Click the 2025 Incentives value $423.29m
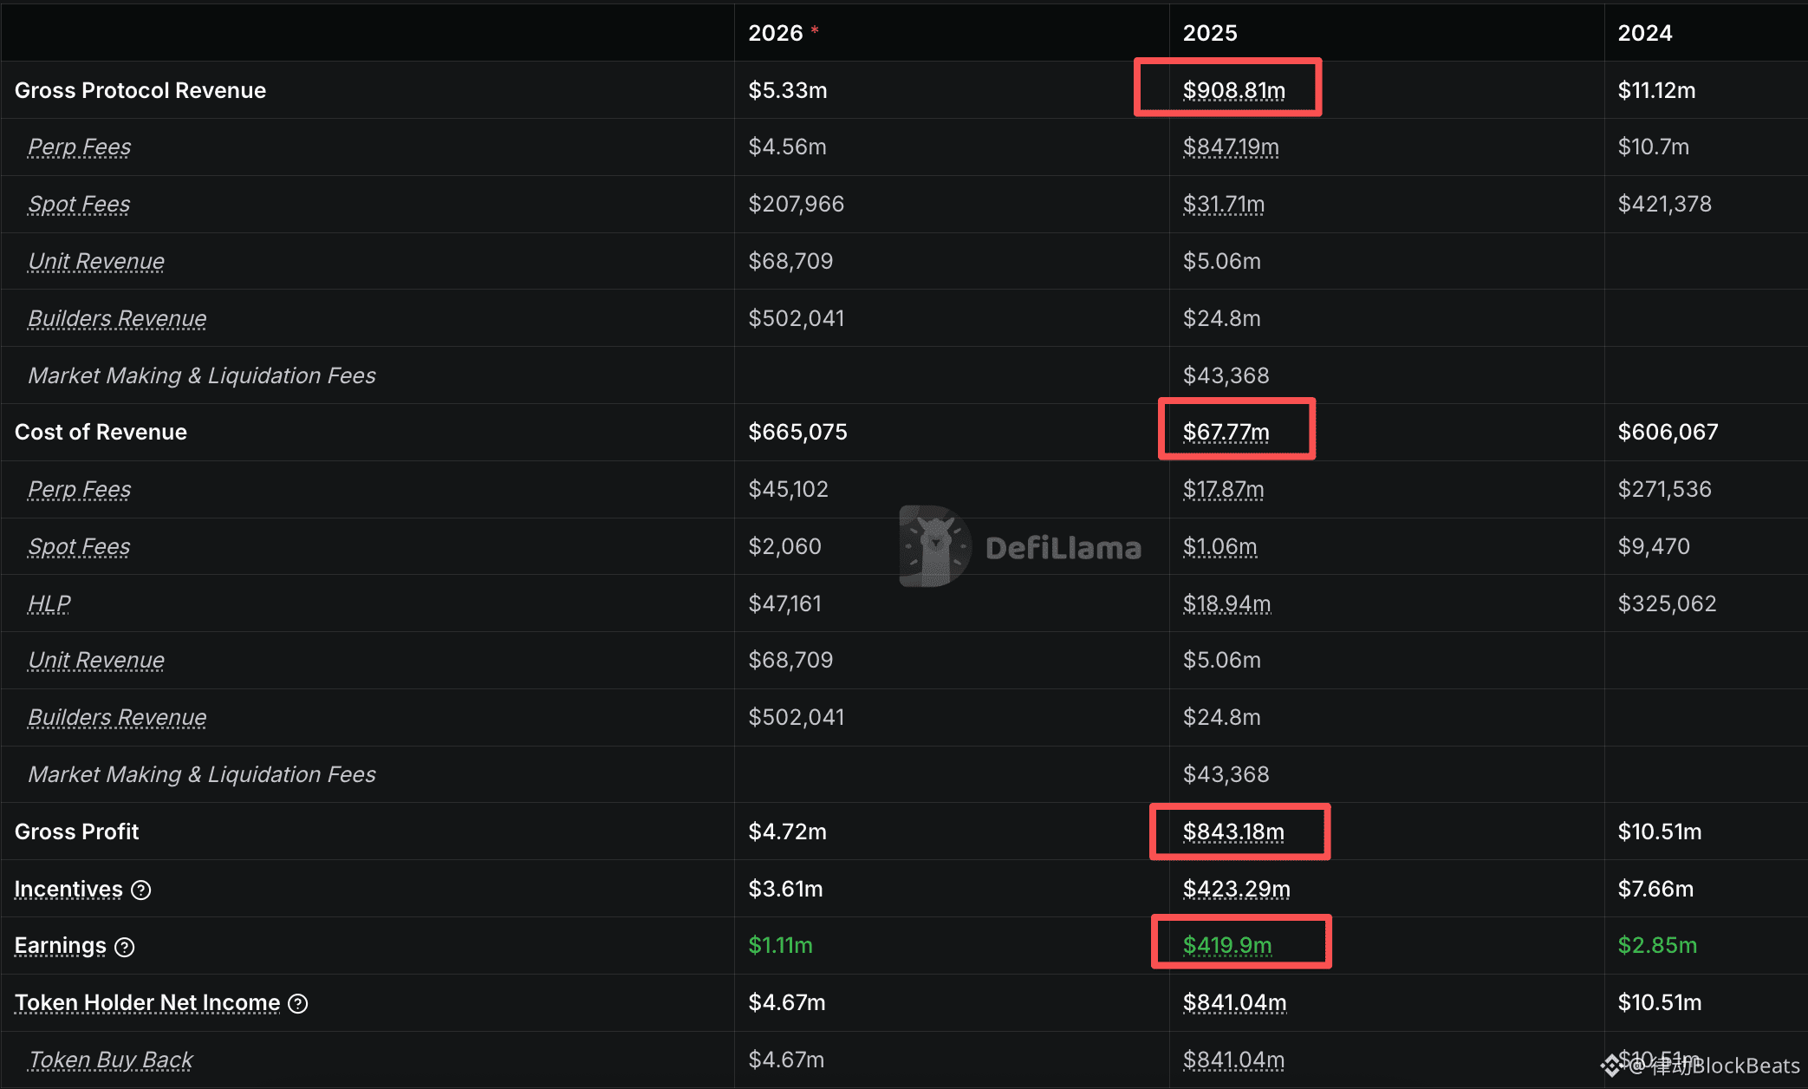Viewport: 1808px width, 1089px height. click(1236, 889)
